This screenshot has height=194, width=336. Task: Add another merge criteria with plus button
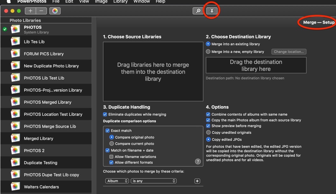click(197, 181)
